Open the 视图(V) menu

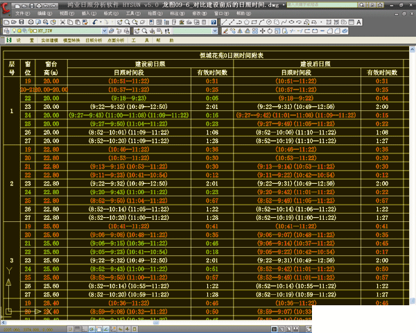coord(67,14)
